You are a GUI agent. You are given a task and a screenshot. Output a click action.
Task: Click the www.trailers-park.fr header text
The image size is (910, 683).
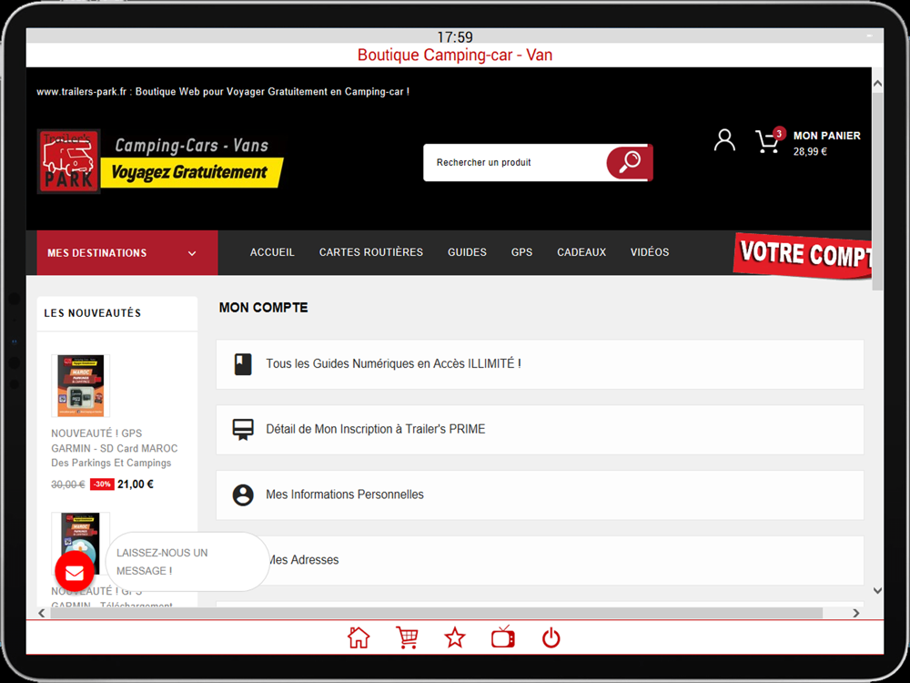coord(223,92)
